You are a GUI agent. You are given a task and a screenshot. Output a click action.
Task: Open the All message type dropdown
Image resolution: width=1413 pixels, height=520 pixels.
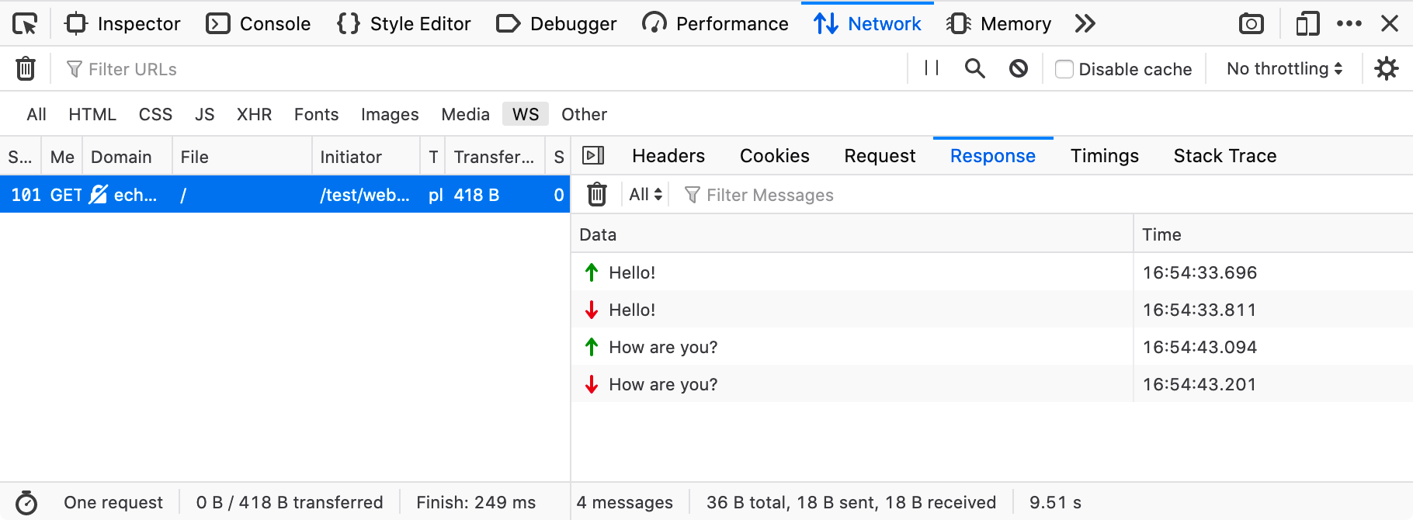(646, 195)
